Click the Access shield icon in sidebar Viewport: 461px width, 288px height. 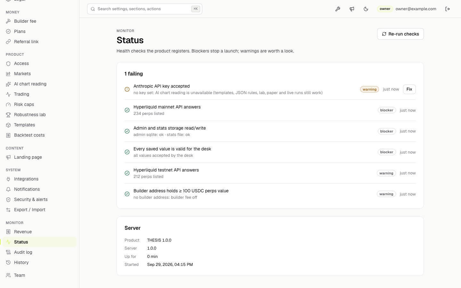[x=8, y=63]
